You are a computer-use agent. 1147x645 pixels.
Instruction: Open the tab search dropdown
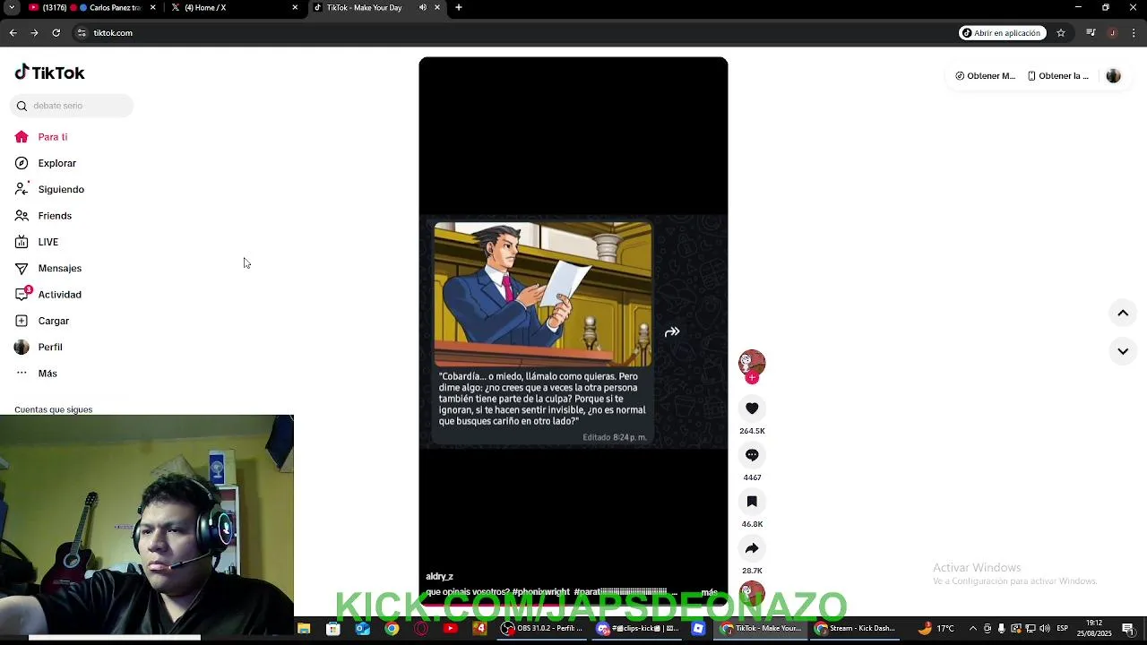(12, 7)
